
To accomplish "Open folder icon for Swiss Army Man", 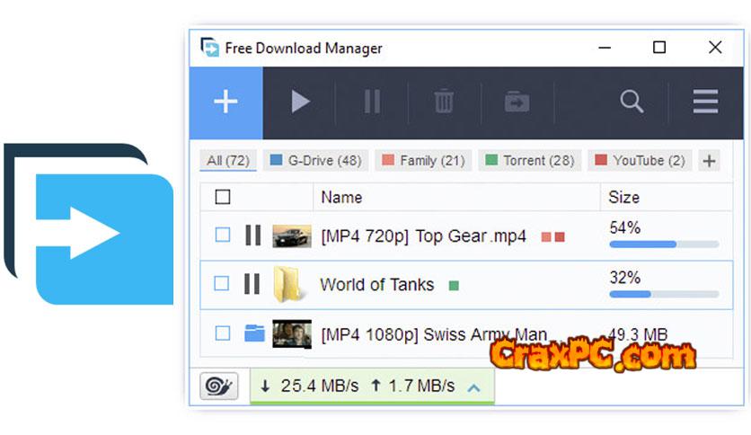I will [254, 333].
